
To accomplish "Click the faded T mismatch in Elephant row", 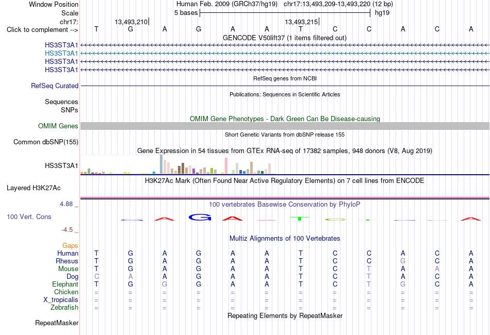I will (369, 284).
